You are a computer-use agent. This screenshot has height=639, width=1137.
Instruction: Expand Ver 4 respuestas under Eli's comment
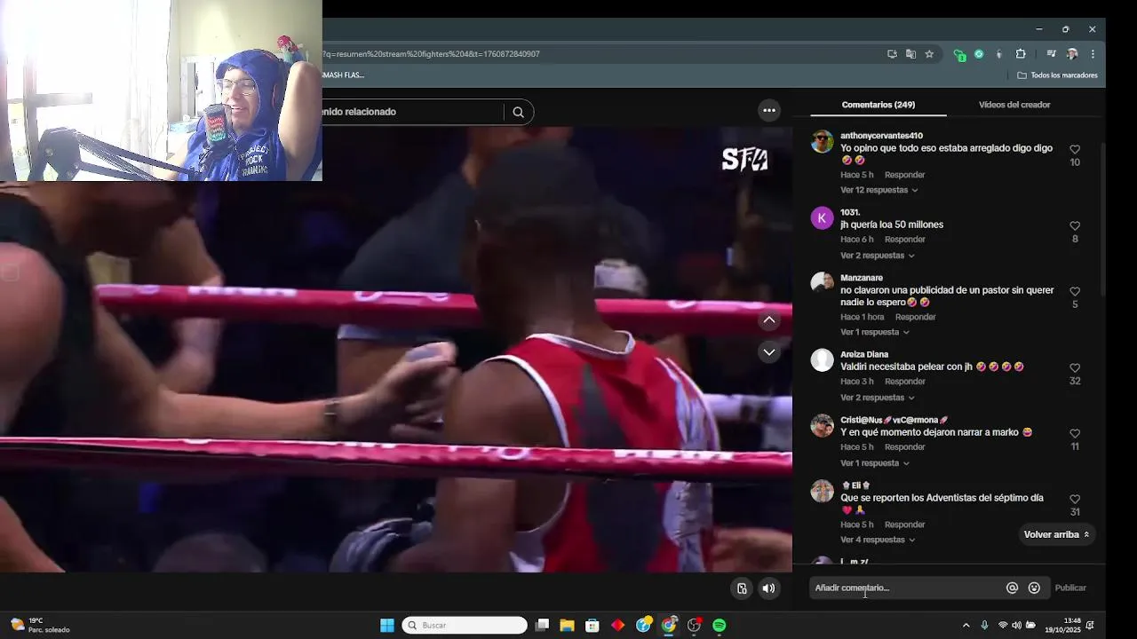(x=879, y=540)
